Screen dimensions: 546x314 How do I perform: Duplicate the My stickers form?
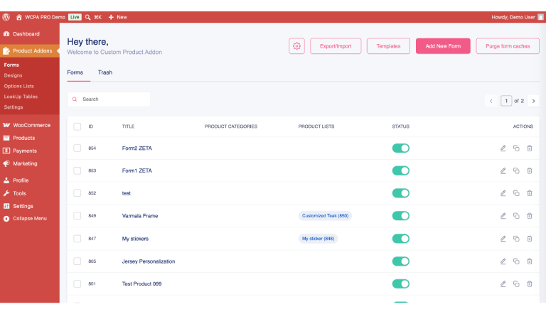pyautogui.click(x=516, y=239)
